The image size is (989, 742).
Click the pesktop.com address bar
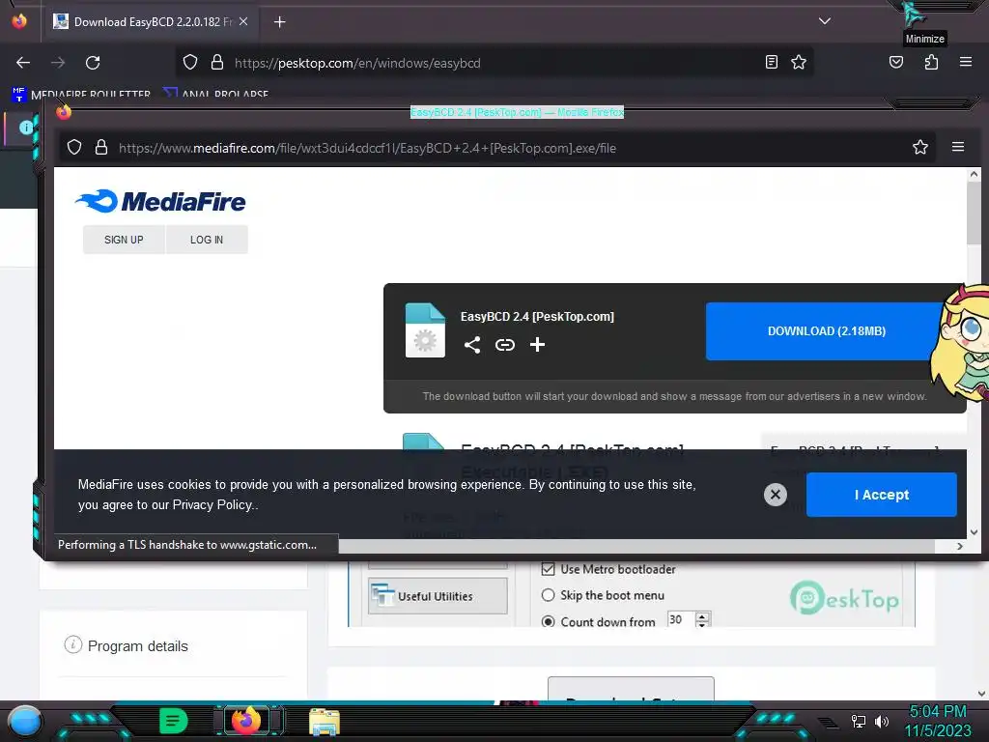pos(495,63)
